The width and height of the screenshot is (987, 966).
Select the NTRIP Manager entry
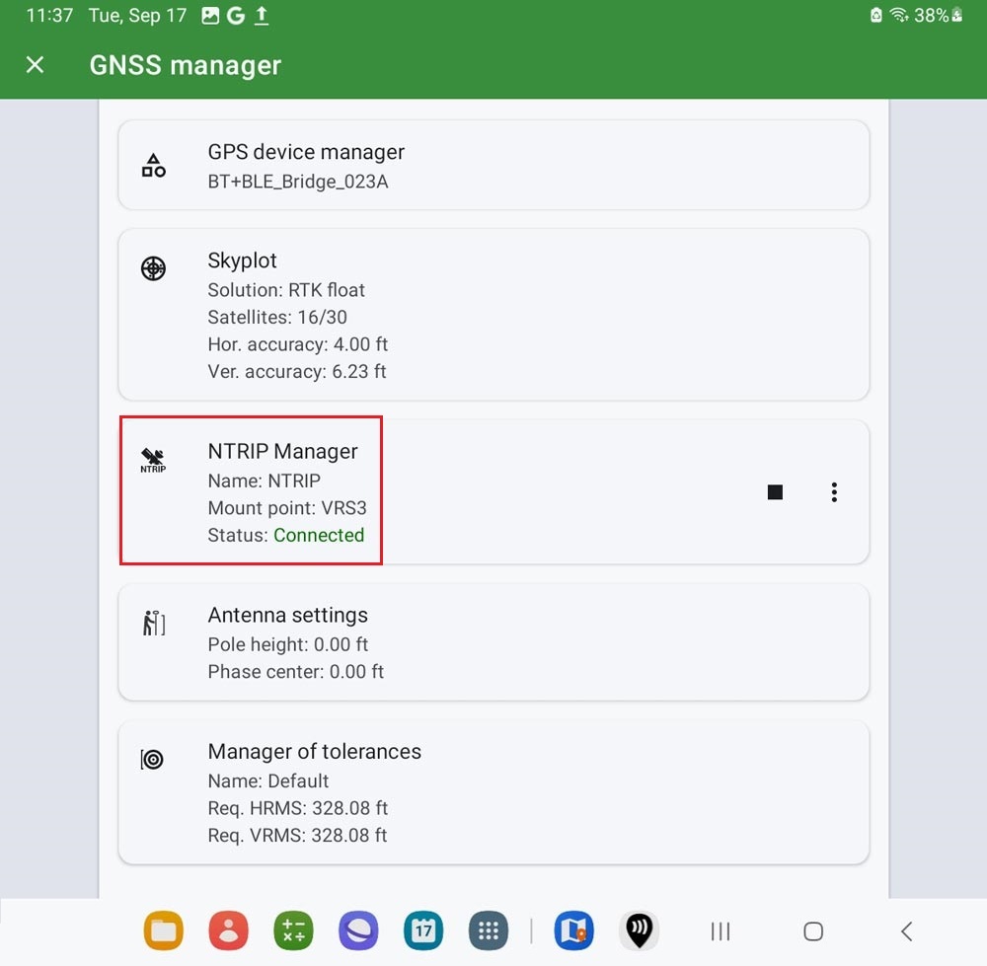[286, 492]
